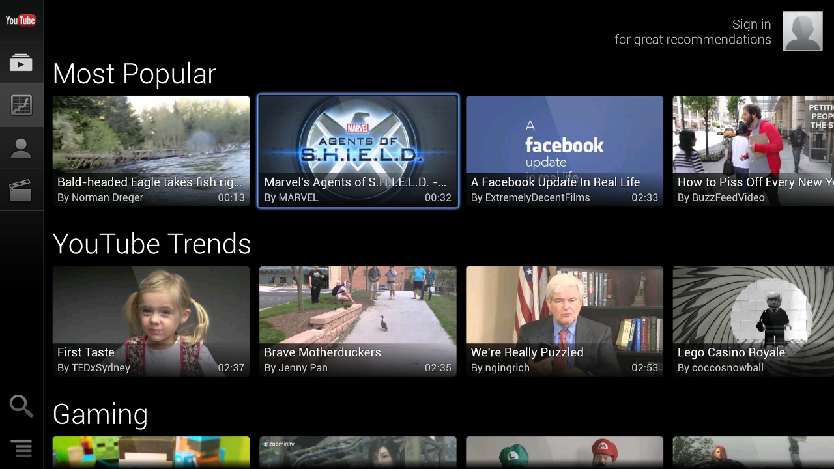The height and width of the screenshot is (469, 834).
Task: Play the Lego Casino Royale video
Action: (753, 321)
